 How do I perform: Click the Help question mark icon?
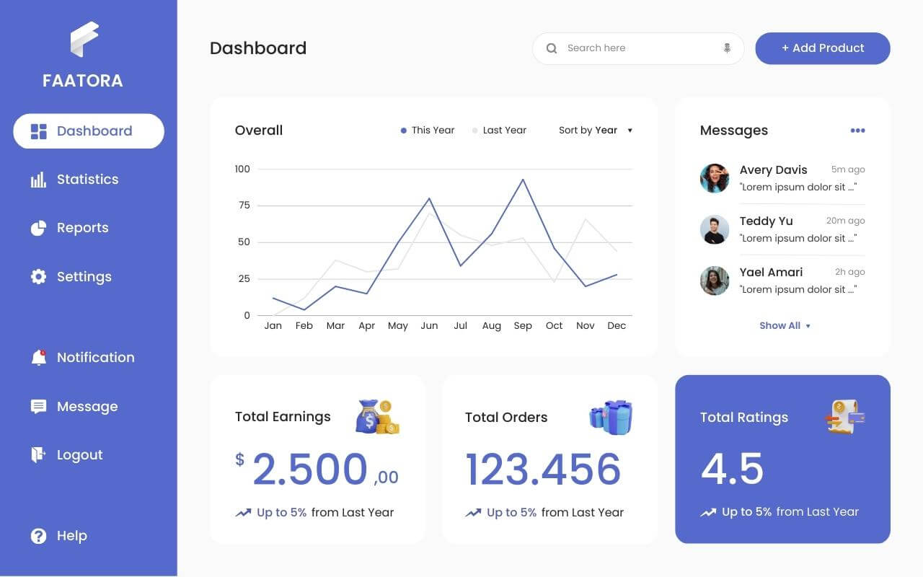point(39,536)
